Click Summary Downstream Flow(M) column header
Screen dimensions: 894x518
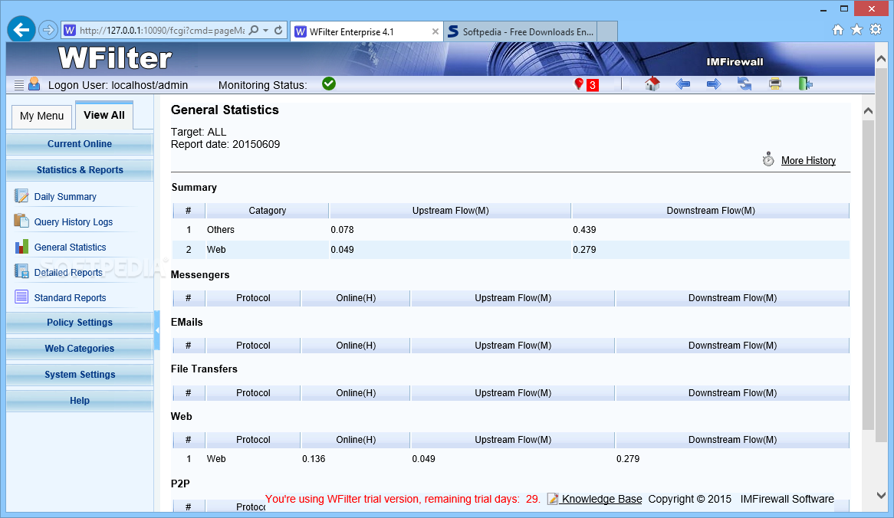[x=711, y=211]
